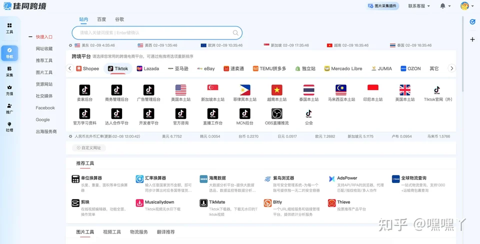
Task: Open the 吐槽 sidebar section
Action: [x=9, y=126]
